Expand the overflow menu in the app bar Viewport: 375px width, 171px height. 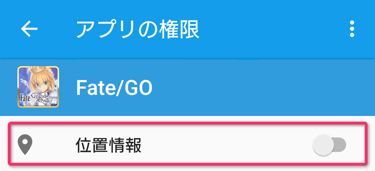click(x=352, y=29)
